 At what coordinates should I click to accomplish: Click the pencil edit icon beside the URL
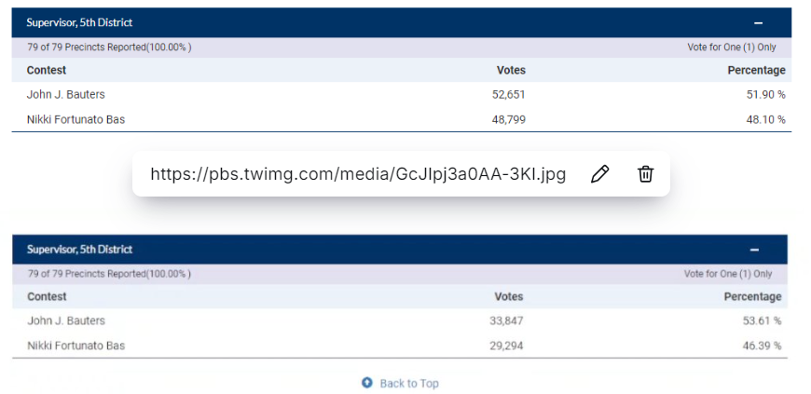click(599, 174)
